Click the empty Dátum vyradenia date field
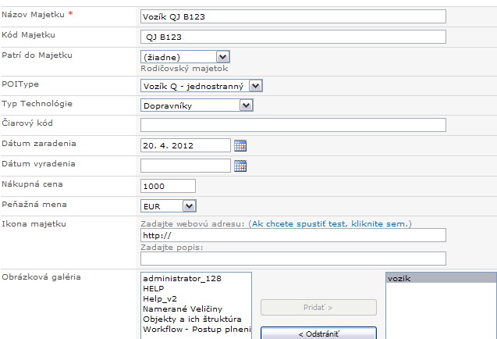Image resolution: width=497 pixels, height=339 pixels. point(186,166)
